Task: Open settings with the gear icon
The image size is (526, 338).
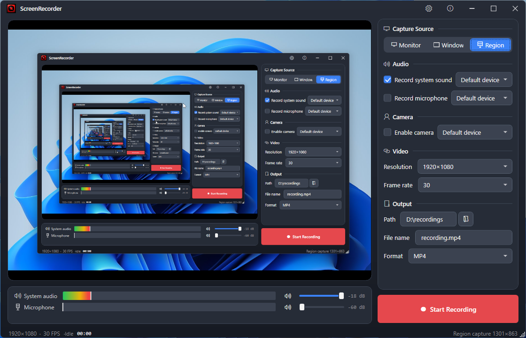Action: 428,9
